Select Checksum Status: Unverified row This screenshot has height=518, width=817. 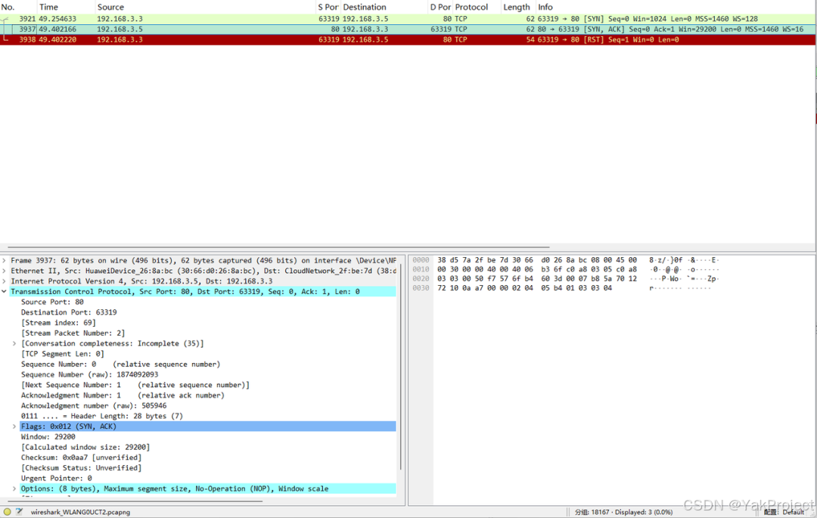81,468
